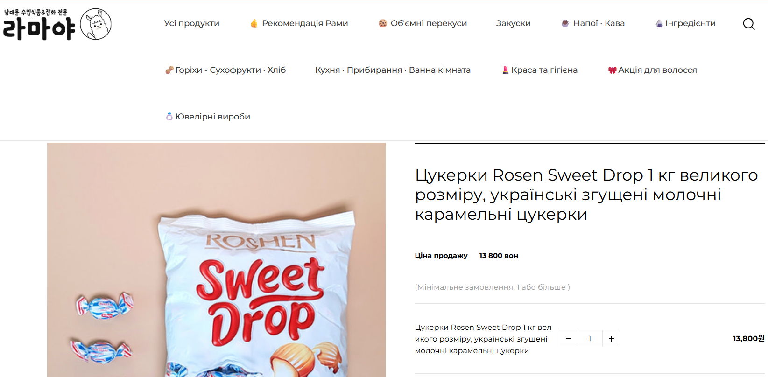The height and width of the screenshot is (377, 768).
Task: Open the Інгредієнти category link
Action: [x=690, y=23]
